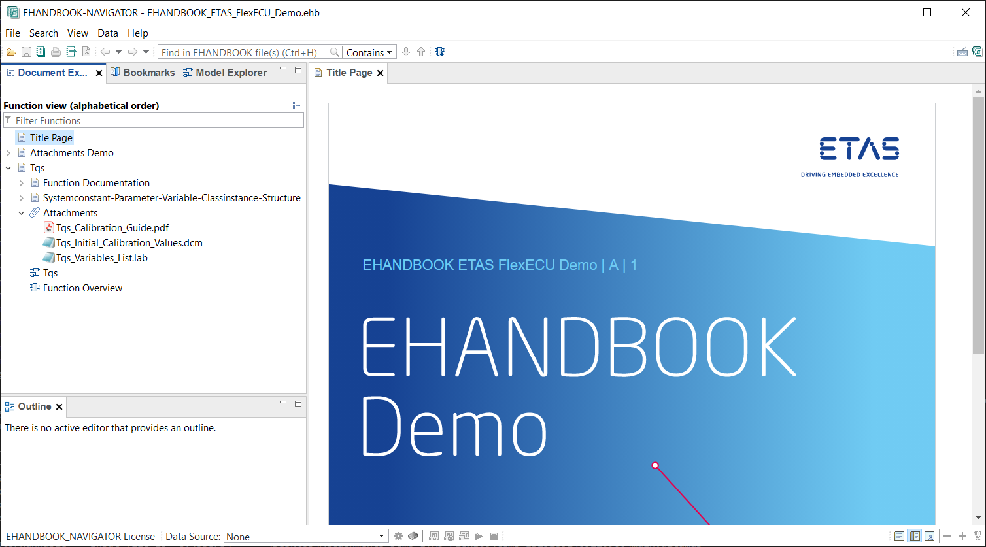This screenshot has width=986, height=547.
Task: Configure the data source via the gear icon
Action: [x=398, y=536]
